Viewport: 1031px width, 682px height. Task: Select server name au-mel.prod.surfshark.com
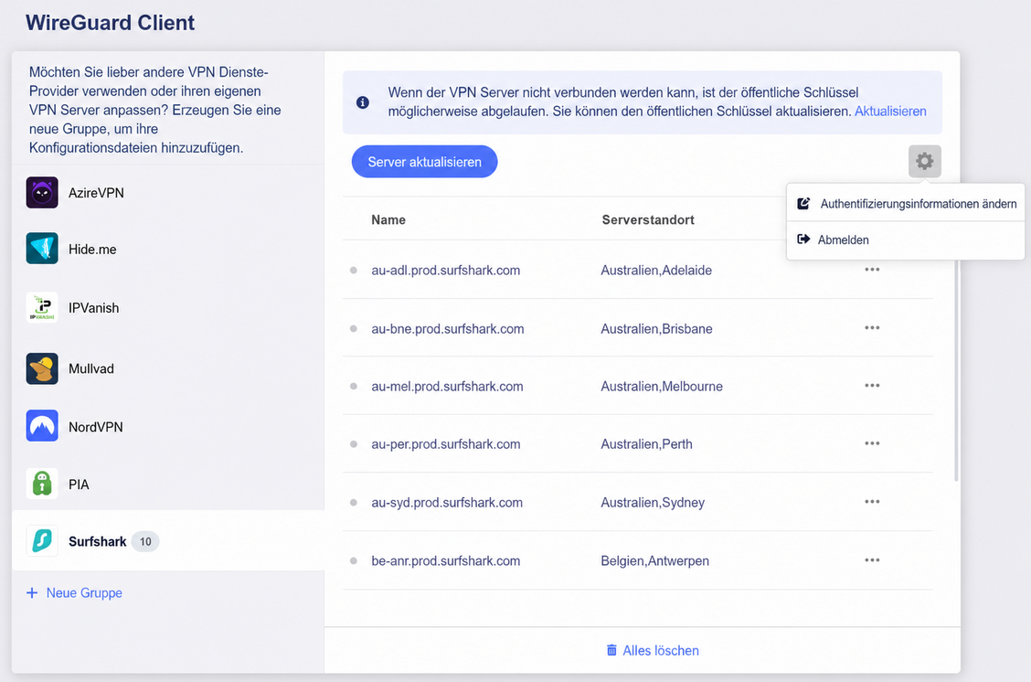[447, 387]
